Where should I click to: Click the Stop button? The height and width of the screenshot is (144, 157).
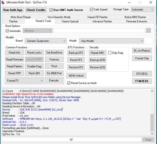click(x=148, y=140)
